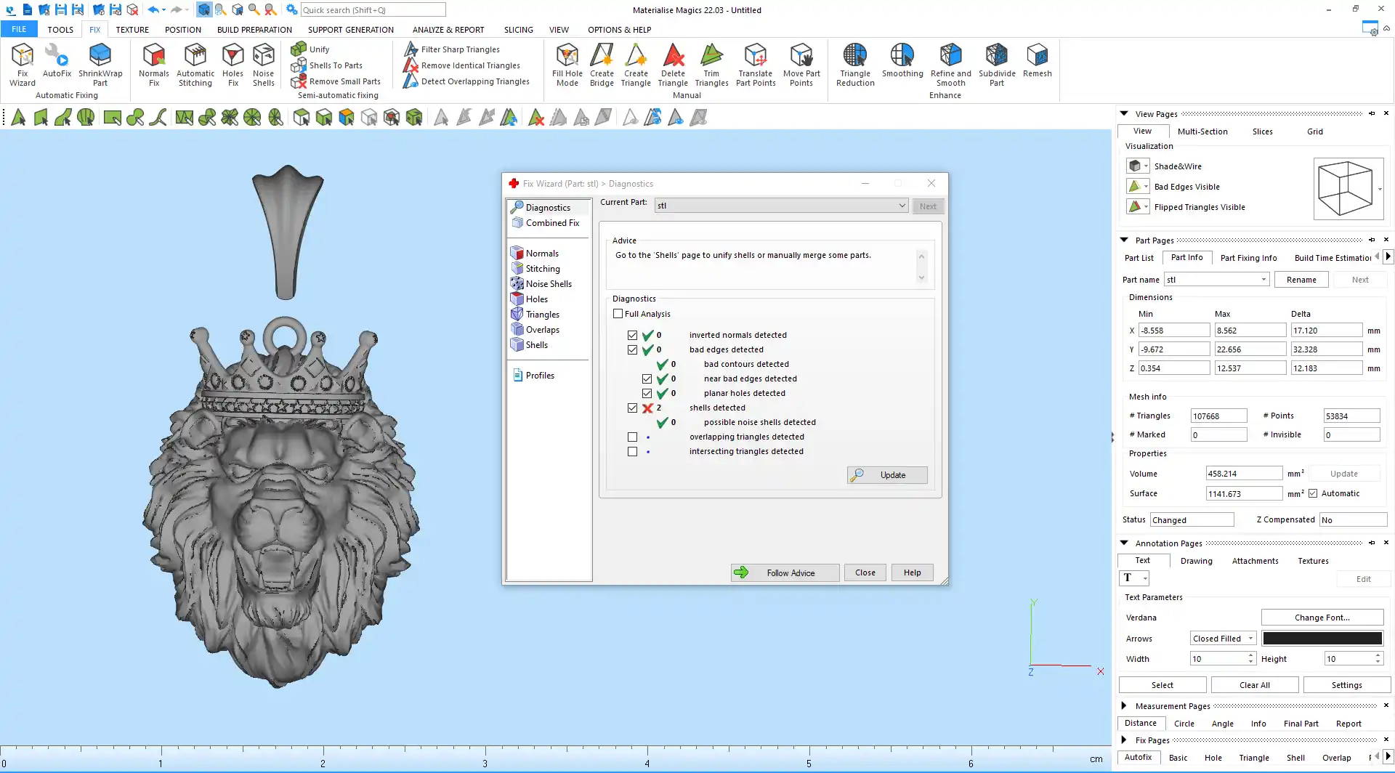1395x773 pixels.
Task: Convert Shells To Parts
Action: [x=327, y=65]
